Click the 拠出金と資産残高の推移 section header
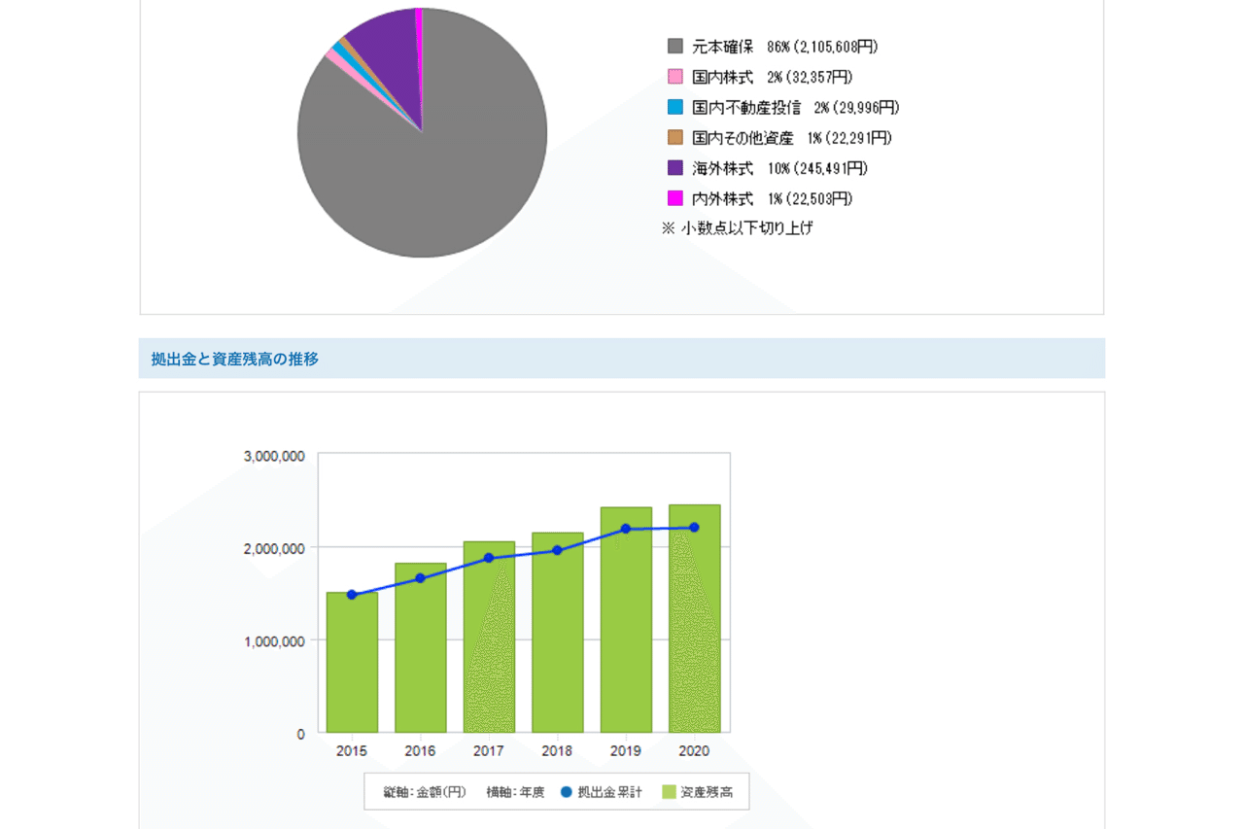1244x829 pixels. 622,359
